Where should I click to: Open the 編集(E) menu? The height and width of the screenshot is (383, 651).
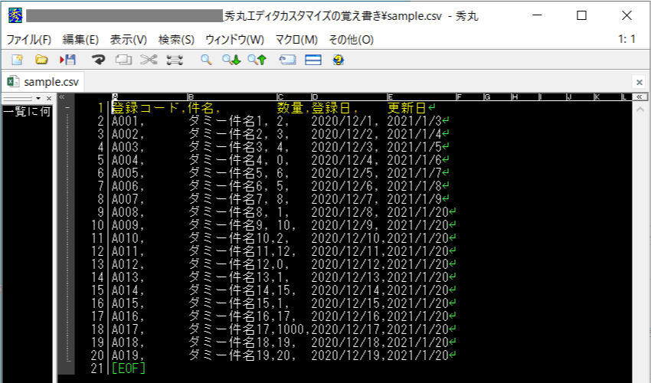click(x=80, y=40)
